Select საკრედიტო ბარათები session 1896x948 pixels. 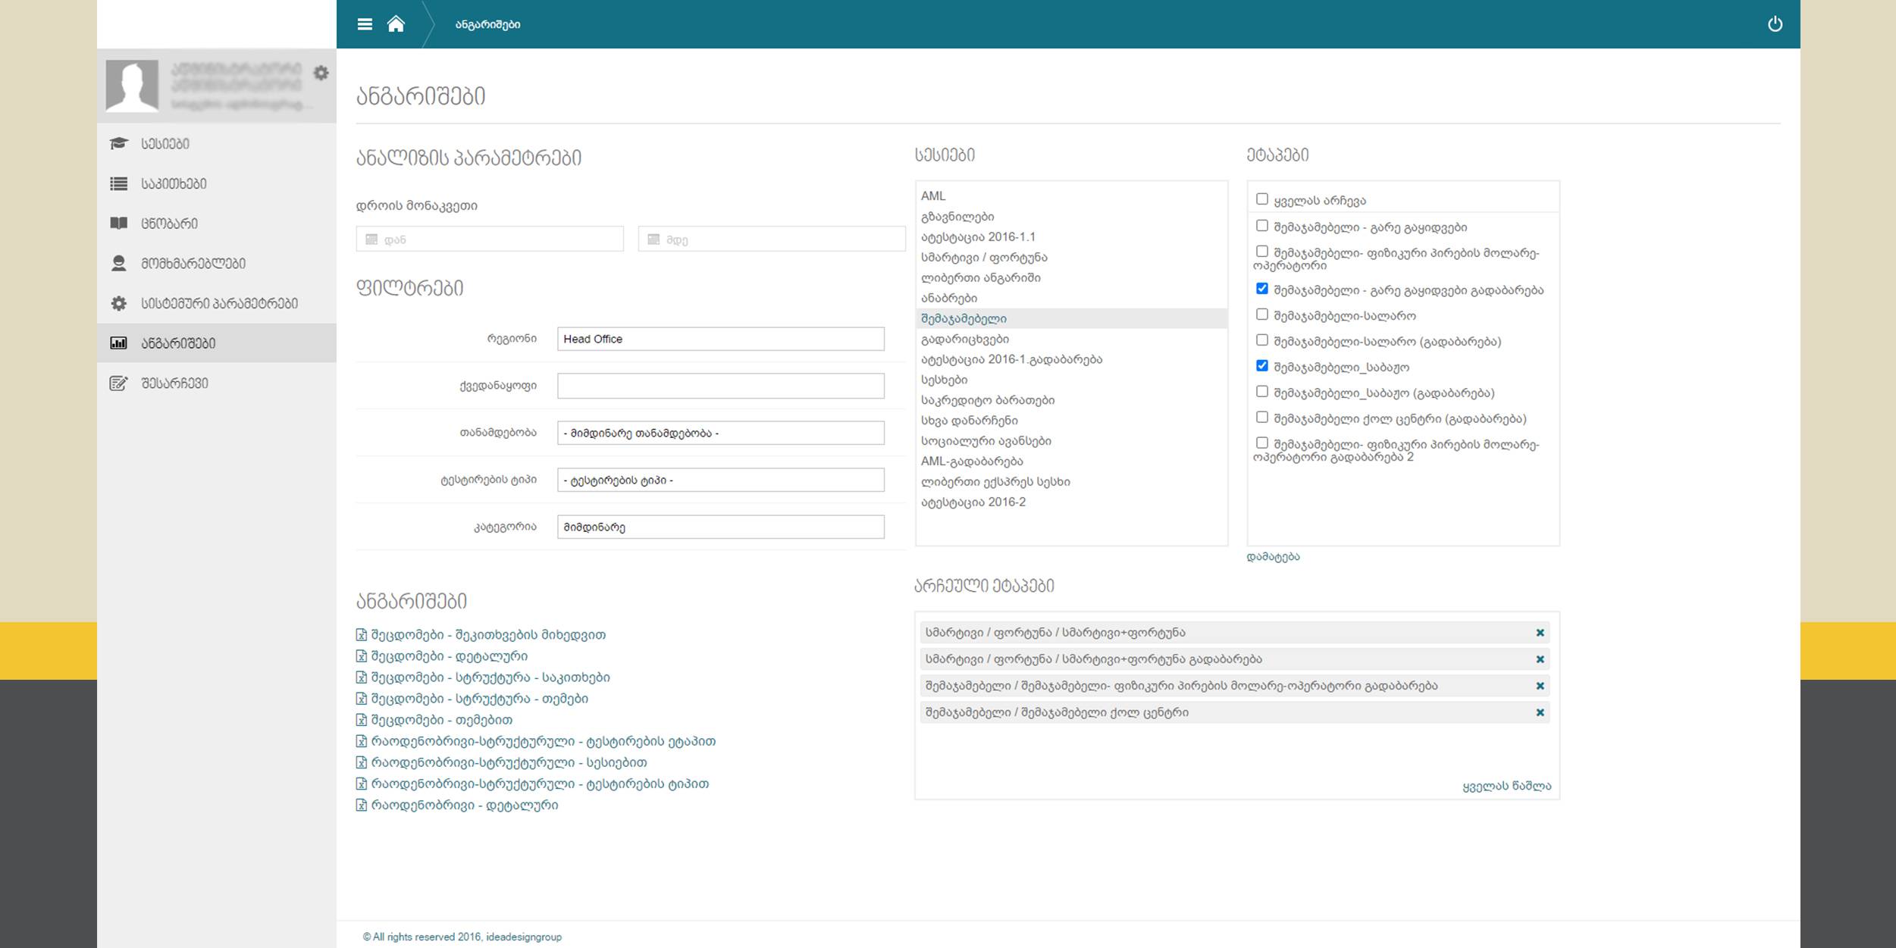(1071, 400)
